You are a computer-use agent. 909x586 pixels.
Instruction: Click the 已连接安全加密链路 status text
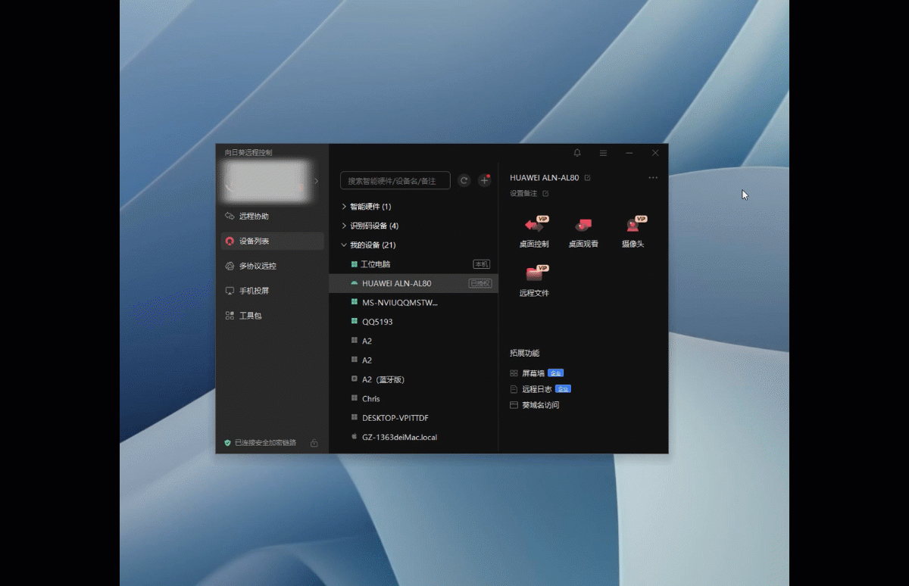(265, 443)
